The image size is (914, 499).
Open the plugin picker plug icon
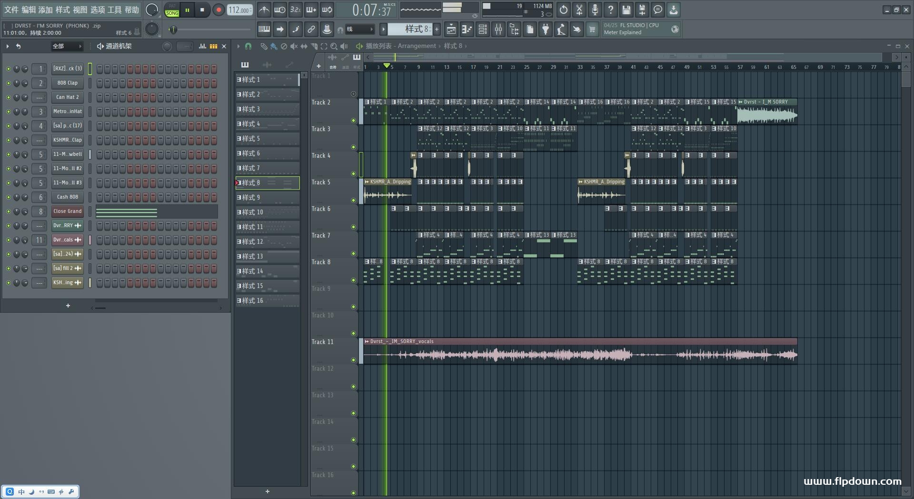(546, 29)
